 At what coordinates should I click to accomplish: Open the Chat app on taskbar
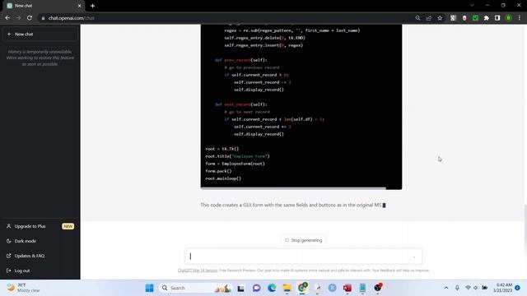coord(256,288)
